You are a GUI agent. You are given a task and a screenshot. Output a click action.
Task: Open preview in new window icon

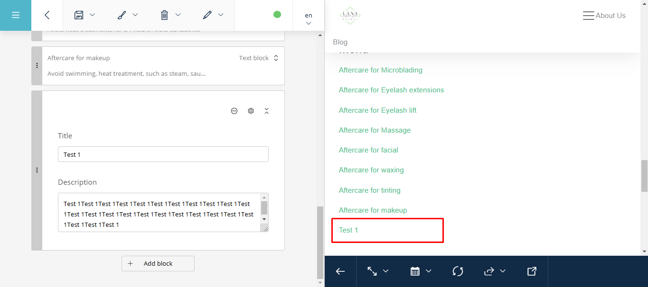coord(532,271)
